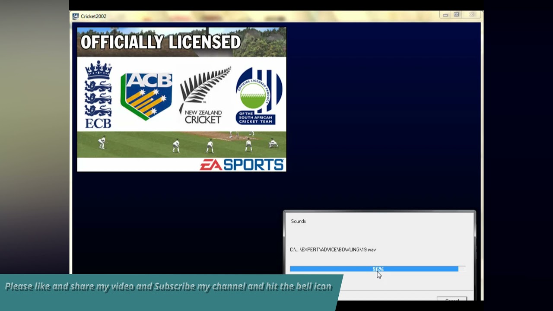553x311 pixels.
Task: Click the South African cricket team logo
Action: 259,96
